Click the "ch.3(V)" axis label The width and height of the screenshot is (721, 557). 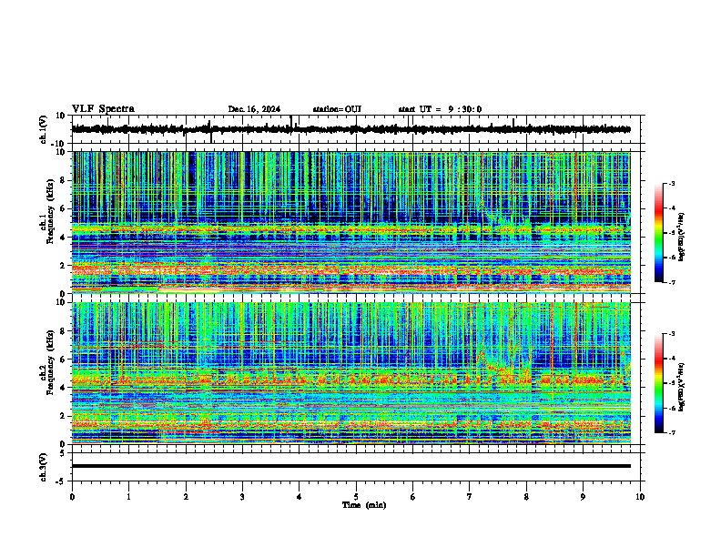coord(44,468)
